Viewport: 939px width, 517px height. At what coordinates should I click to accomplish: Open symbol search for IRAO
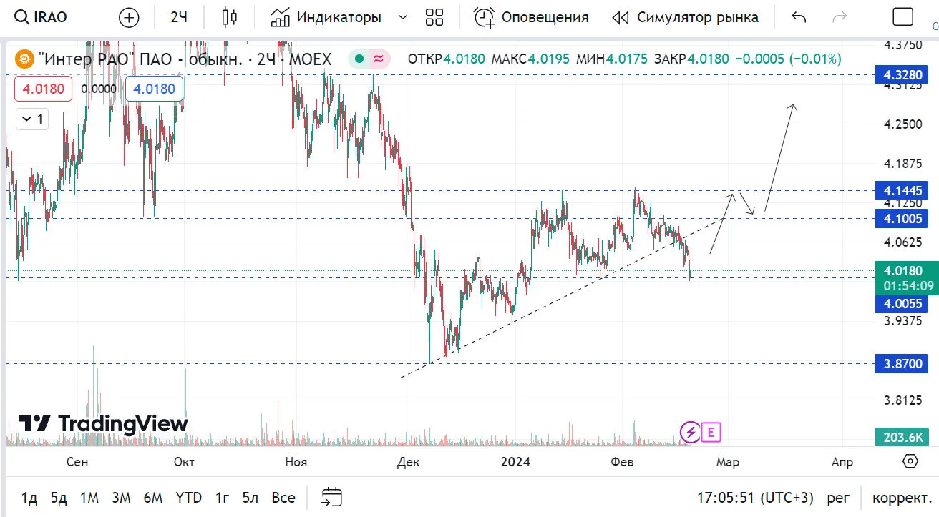(41, 17)
